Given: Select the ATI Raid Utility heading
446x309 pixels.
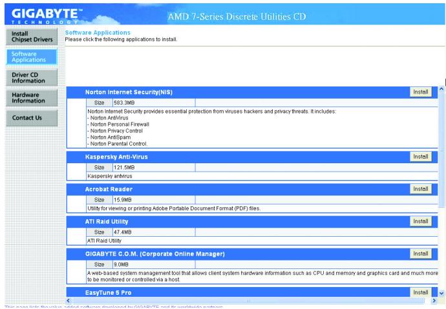Looking at the screenshot, I should [x=107, y=222].
